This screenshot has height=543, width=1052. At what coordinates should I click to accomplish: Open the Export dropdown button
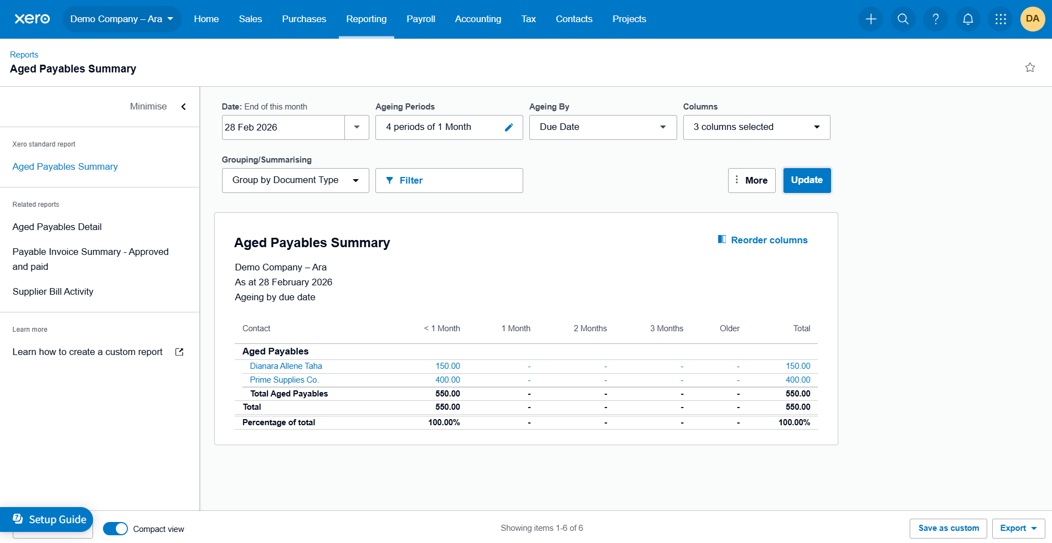[1018, 529]
